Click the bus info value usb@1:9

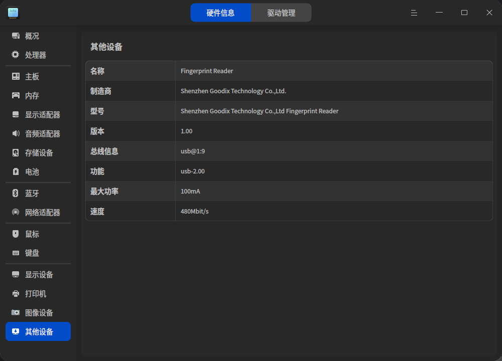click(x=193, y=151)
